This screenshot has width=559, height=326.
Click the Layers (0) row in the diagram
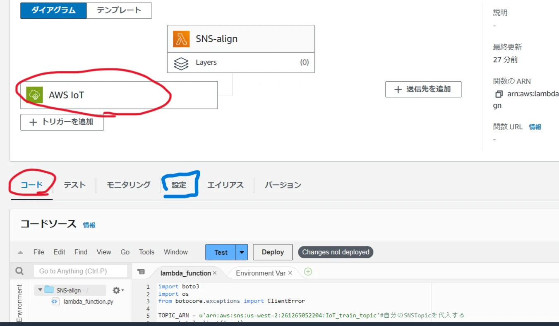[x=241, y=63]
